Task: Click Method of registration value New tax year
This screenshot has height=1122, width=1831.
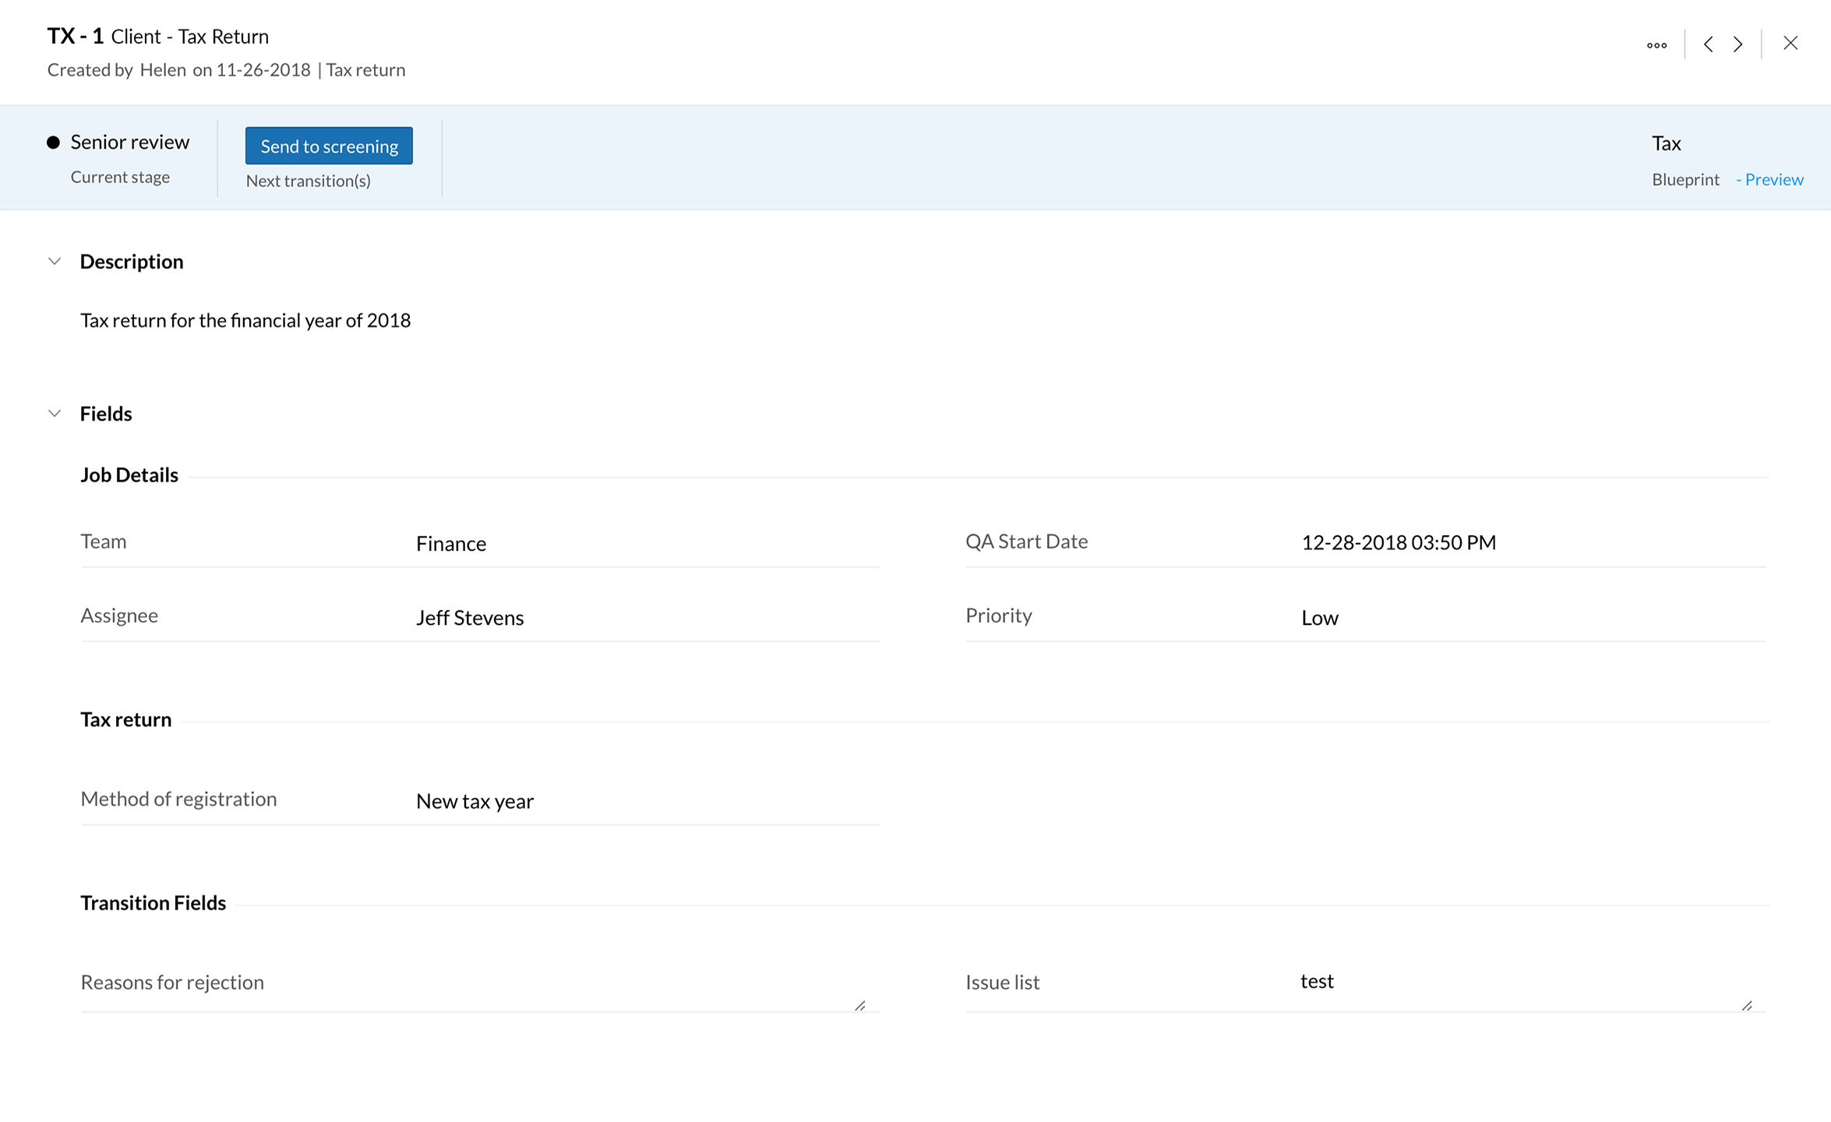Action: [475, 802]
